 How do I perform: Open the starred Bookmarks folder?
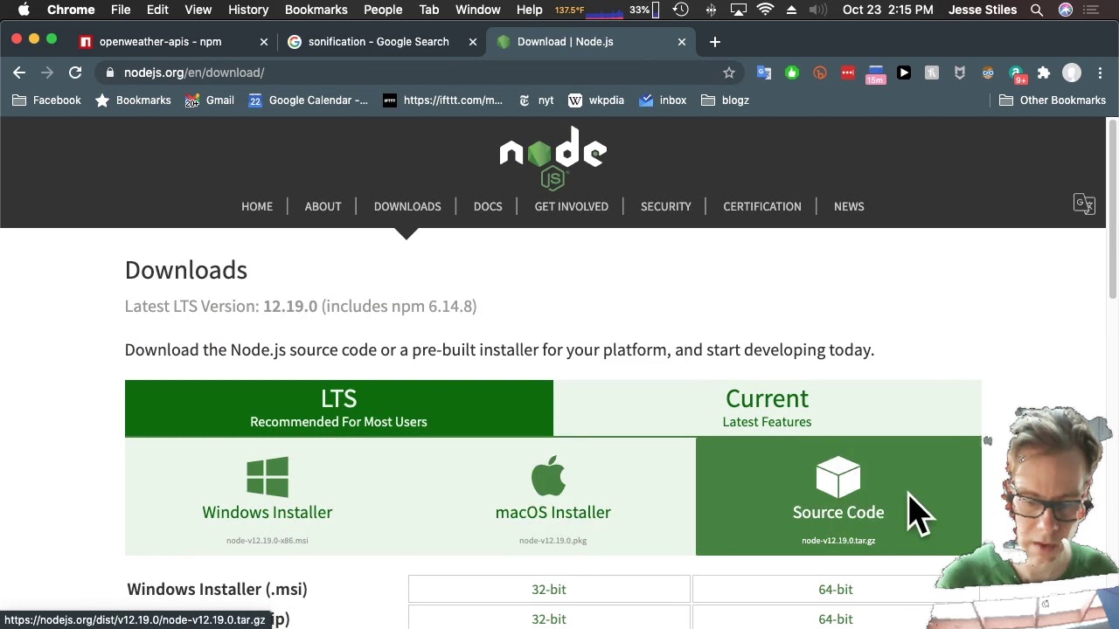[133, 100]
